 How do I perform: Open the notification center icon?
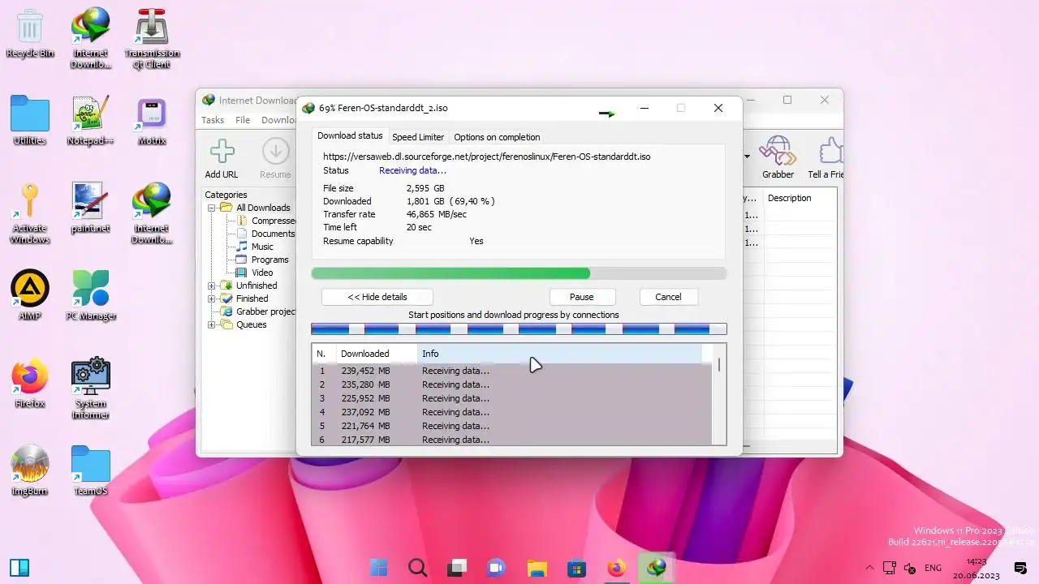pyautogui.click(x=1020, y=567)
